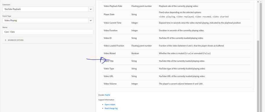Image resolution: width=265 pixels, height=112 pixels.
Task: Select the Video ID row label
Action: pos(107,38)
